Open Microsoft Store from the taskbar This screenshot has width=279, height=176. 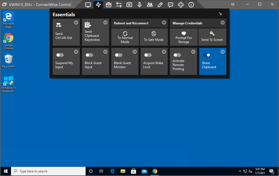(x=134, y=171)
